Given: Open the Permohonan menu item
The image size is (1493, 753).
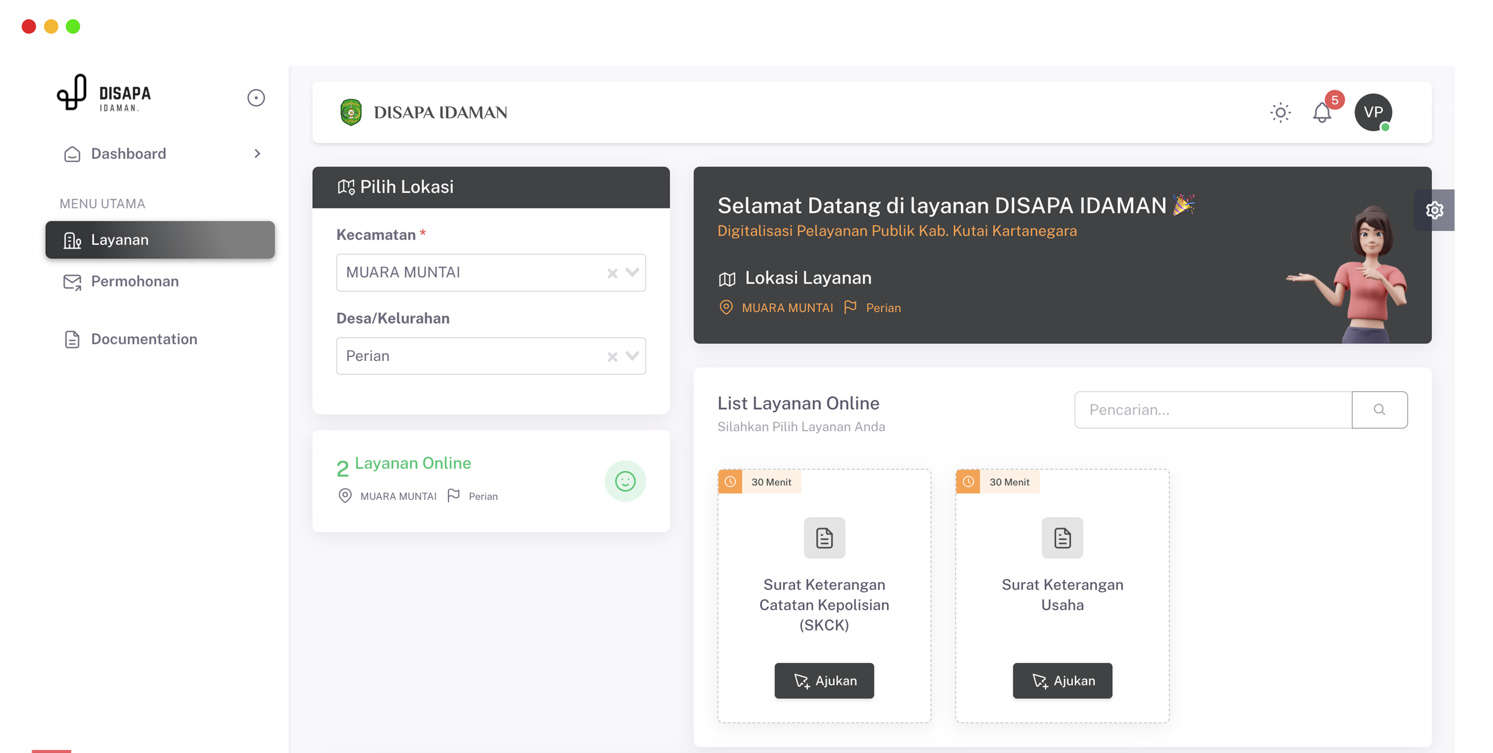Looking at the screenshot, I should click(134, 282).
